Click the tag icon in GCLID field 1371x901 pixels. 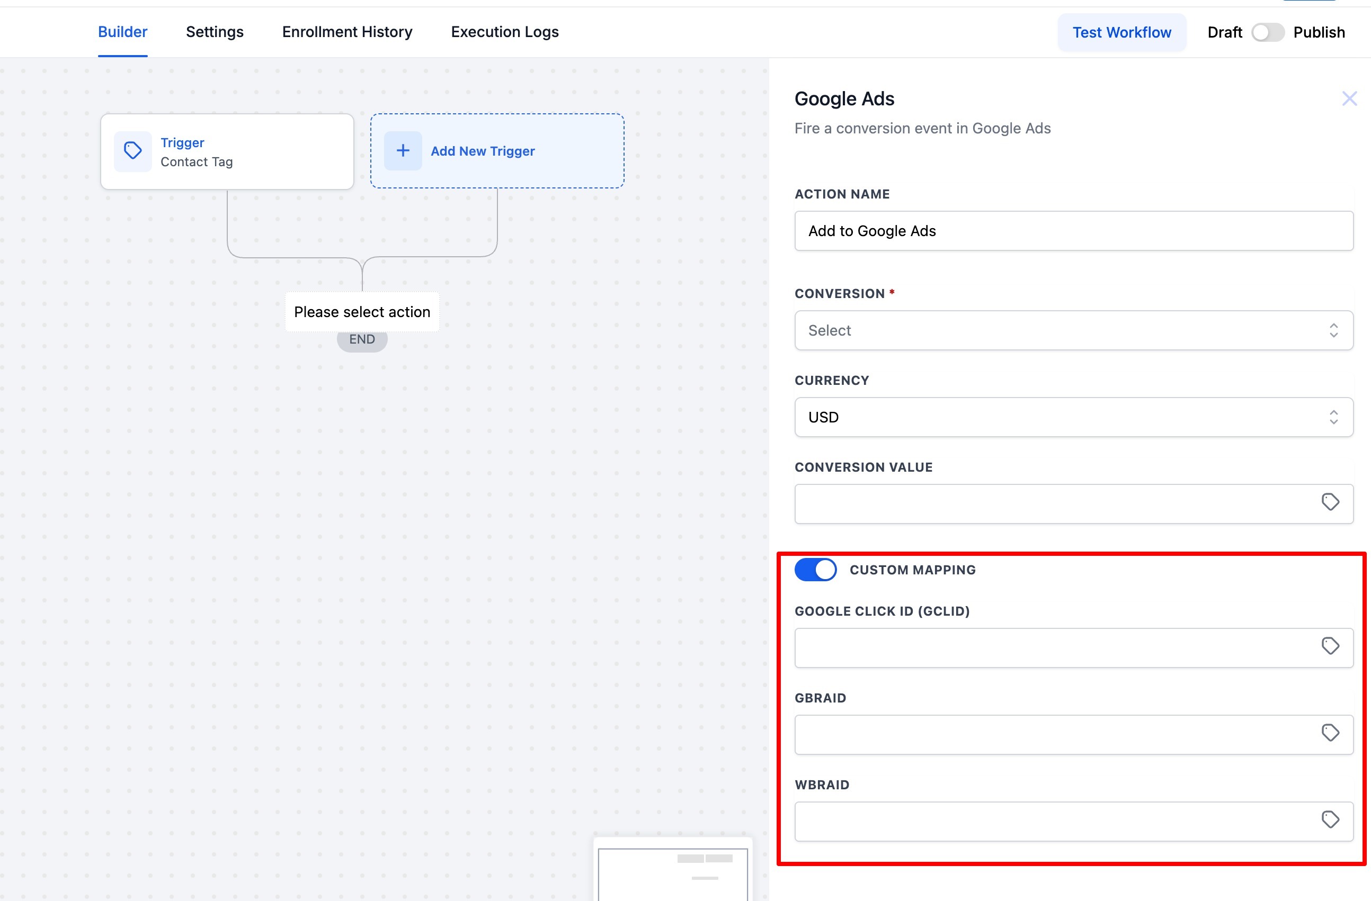1330,646
